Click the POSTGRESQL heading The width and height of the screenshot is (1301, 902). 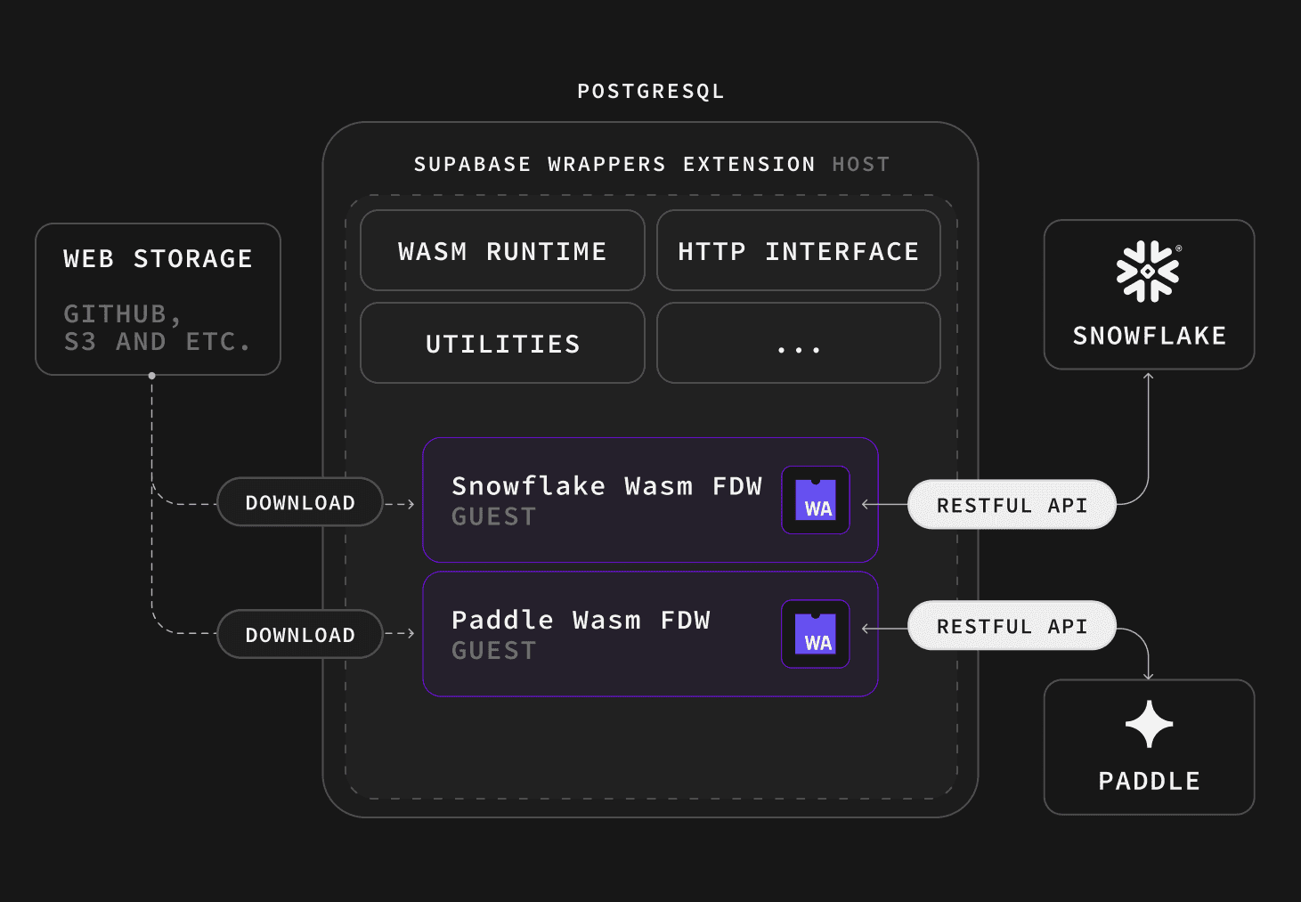click(650, 90)
